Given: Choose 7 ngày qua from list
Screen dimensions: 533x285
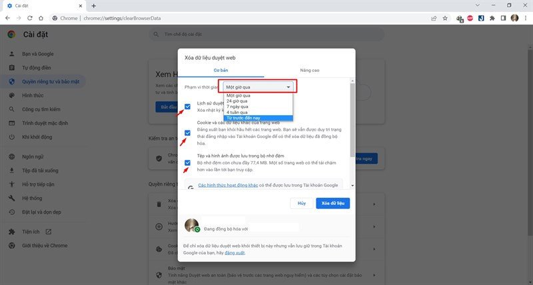Looking at the screenshot, I should pyautogui.click(x=237, y=106).
